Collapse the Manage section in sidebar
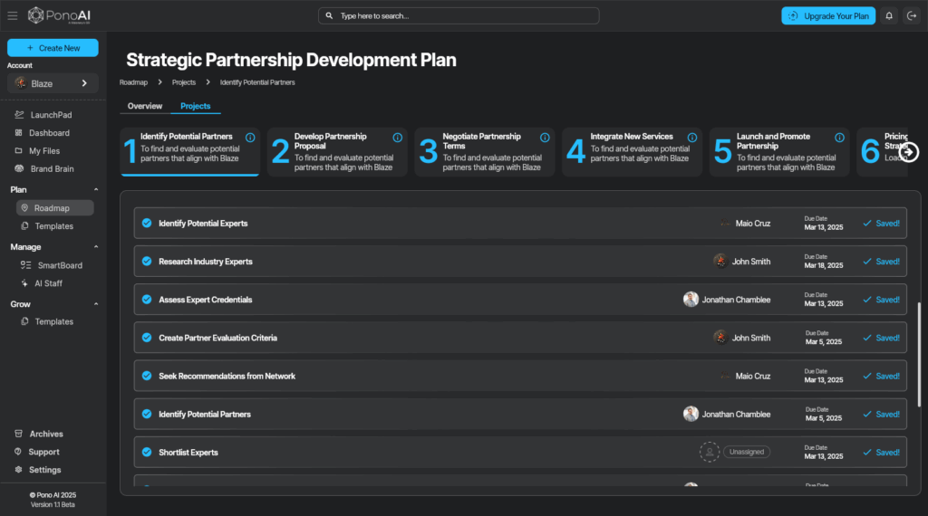The width and height of the screenshot is (928, 516). tap(96, 247)
